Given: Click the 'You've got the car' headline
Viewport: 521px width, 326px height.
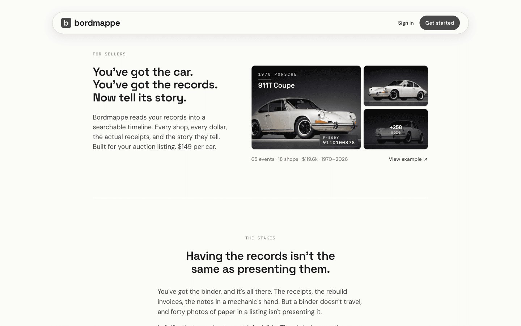Looking at the screenshot, I should coord(155,85).
